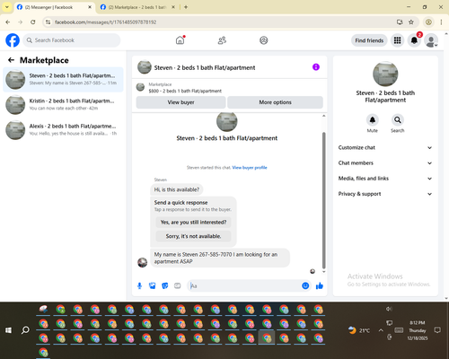Reload the page
449x359 pixels.
click(x=33, y=22)
